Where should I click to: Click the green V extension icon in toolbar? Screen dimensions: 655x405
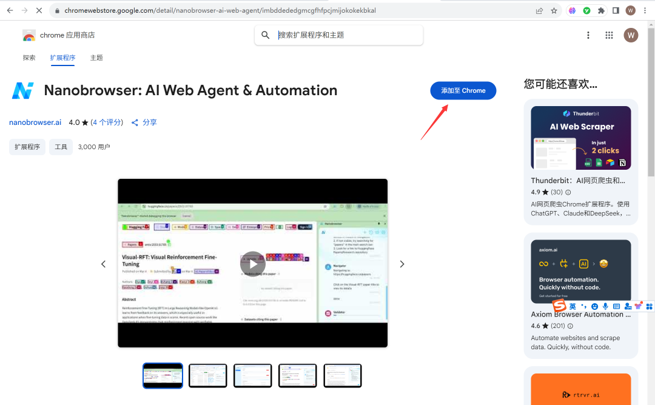click(587, 10)
